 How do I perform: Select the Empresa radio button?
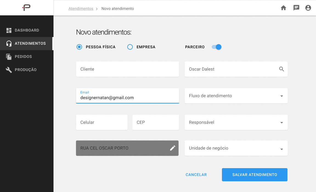(x=130, y=47)
